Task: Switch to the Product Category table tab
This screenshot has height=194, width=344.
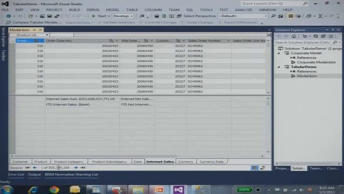Action: coord(69,162)
